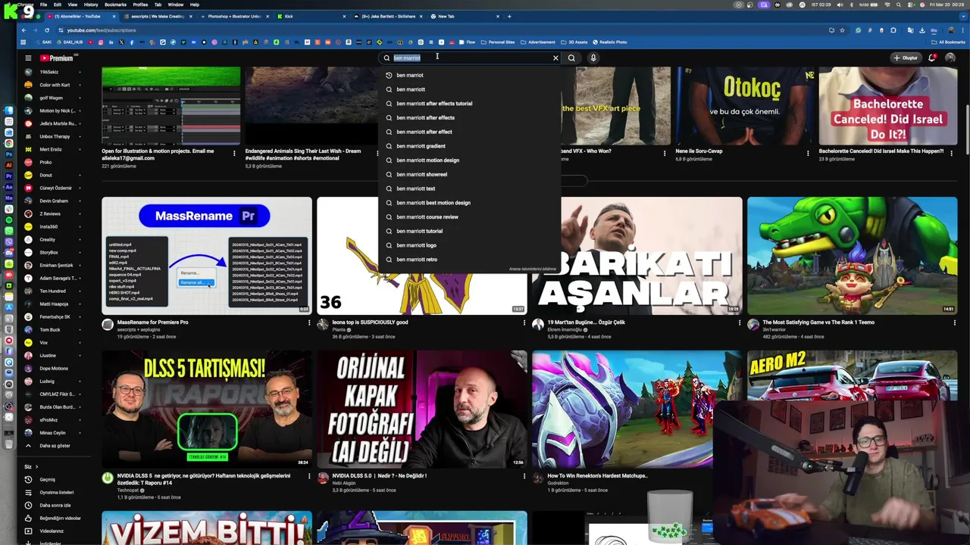
Task: Clear the search box with the X
Action: tap(555, 58)
